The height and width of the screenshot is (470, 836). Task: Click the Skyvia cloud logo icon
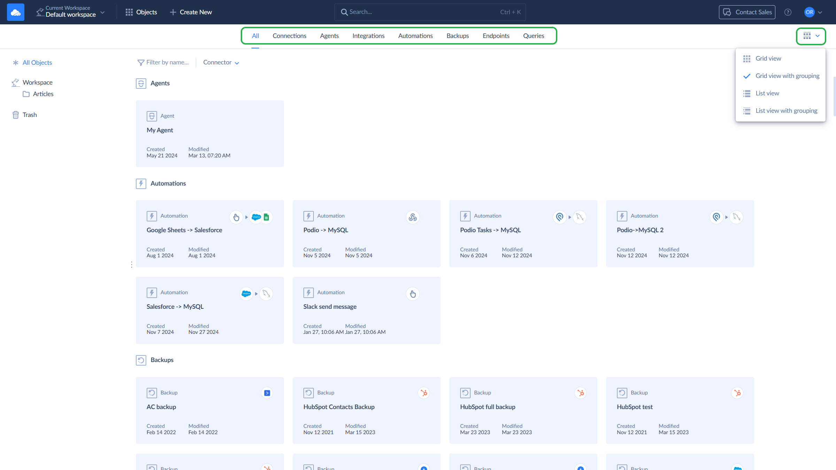click(16, 12)
